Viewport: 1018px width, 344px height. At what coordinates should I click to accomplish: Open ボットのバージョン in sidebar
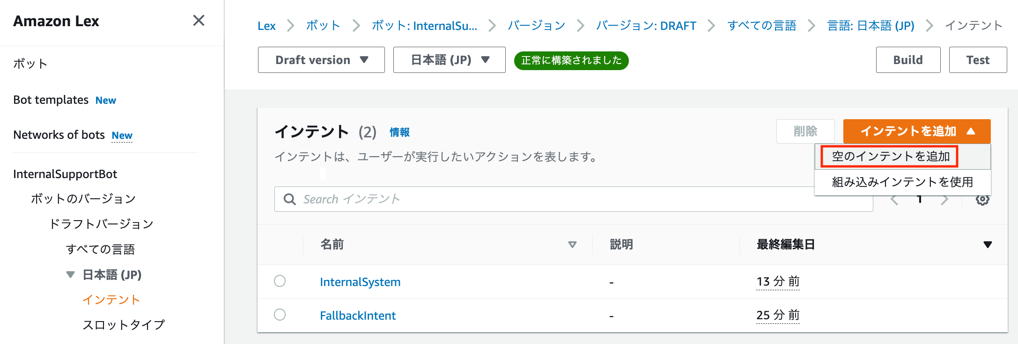83,199
